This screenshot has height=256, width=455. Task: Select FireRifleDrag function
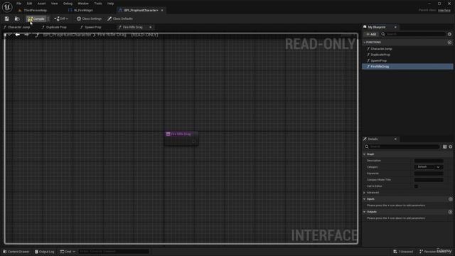pos(407,66)
